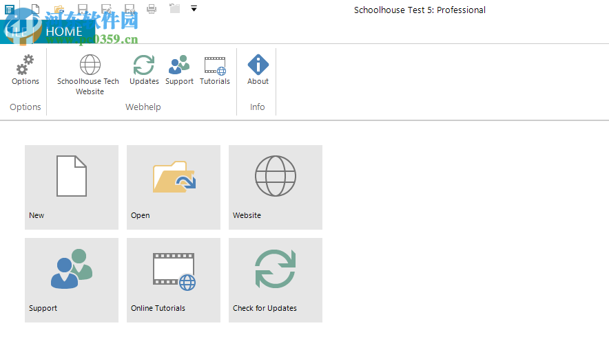Click the save icon in quick access toolbar
This screenshot has width=609, height=361.
click(x=83, y=9)
